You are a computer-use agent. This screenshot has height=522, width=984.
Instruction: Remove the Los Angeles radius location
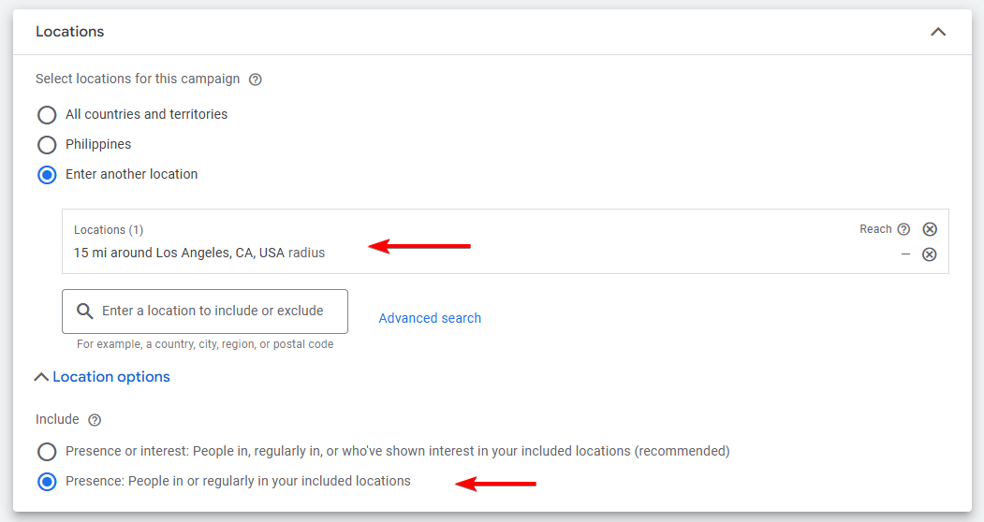click(929, 254)
